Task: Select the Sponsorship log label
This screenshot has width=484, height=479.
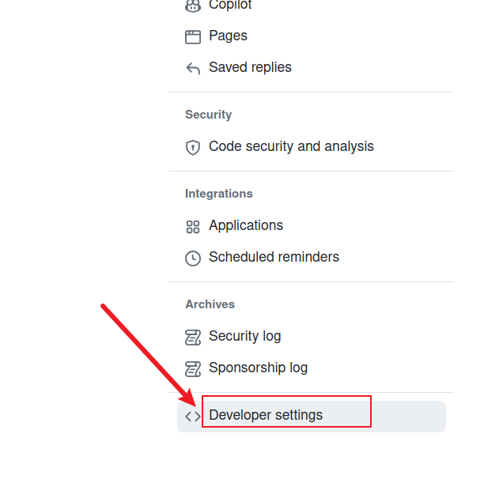Action: click(258, 368)
